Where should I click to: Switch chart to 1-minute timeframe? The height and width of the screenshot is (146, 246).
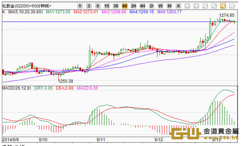pyautogui.click(x=80, y=6)
